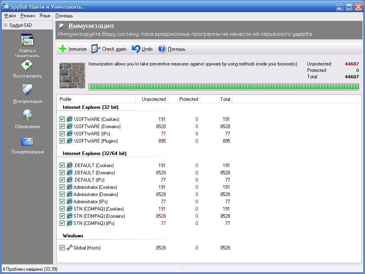Click the stone wall thumbnail image
This screenshot has width=365, height=274.
click(72, 76)
